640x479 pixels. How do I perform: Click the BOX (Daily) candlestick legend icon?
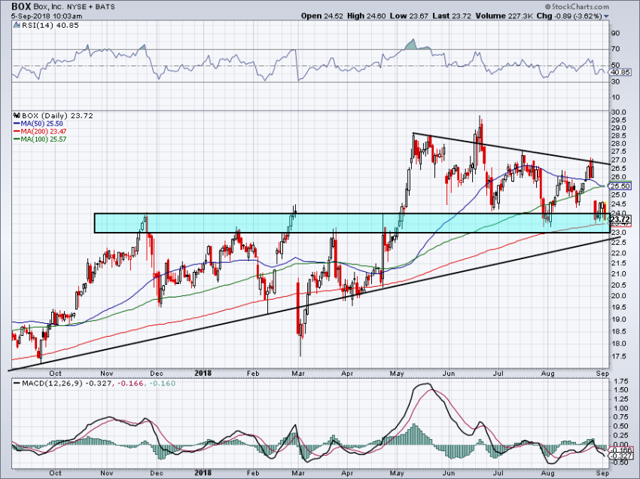15,117
